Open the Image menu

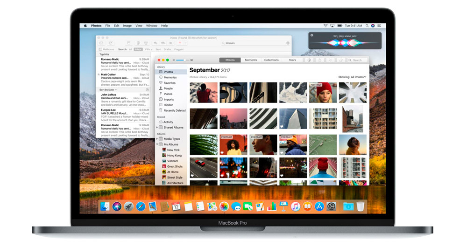(127, 26)
